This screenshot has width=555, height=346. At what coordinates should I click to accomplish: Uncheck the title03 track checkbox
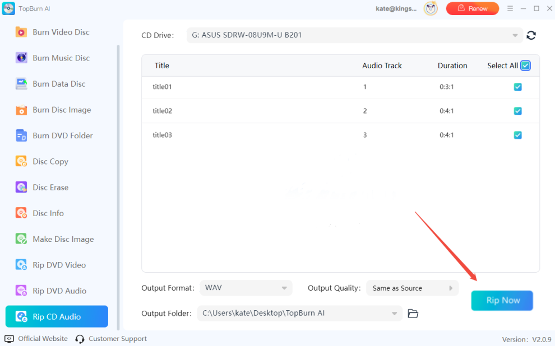(x=517, y=135)
